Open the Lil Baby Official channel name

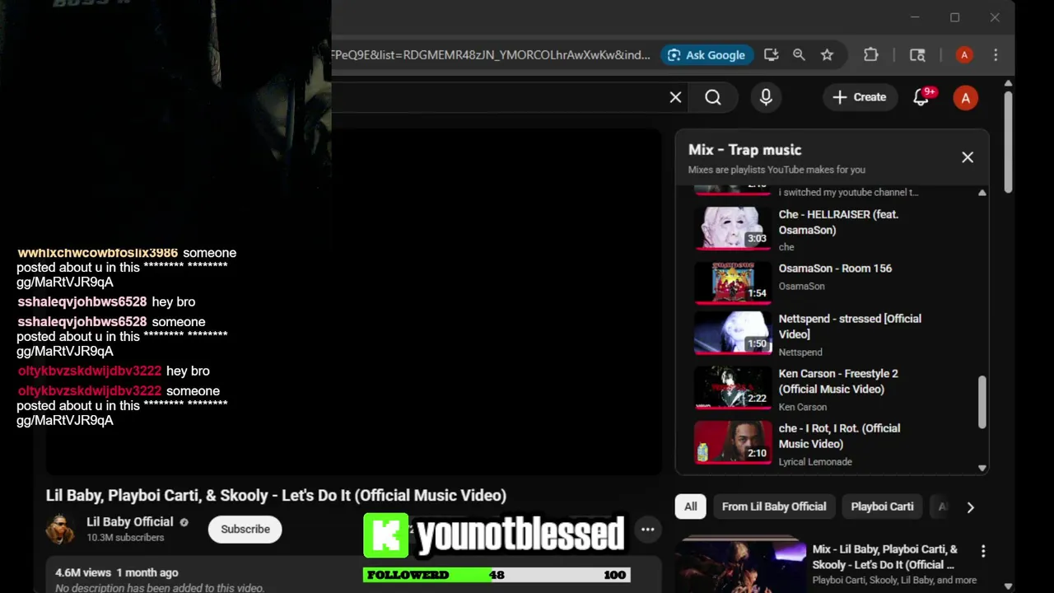[130, 522]
